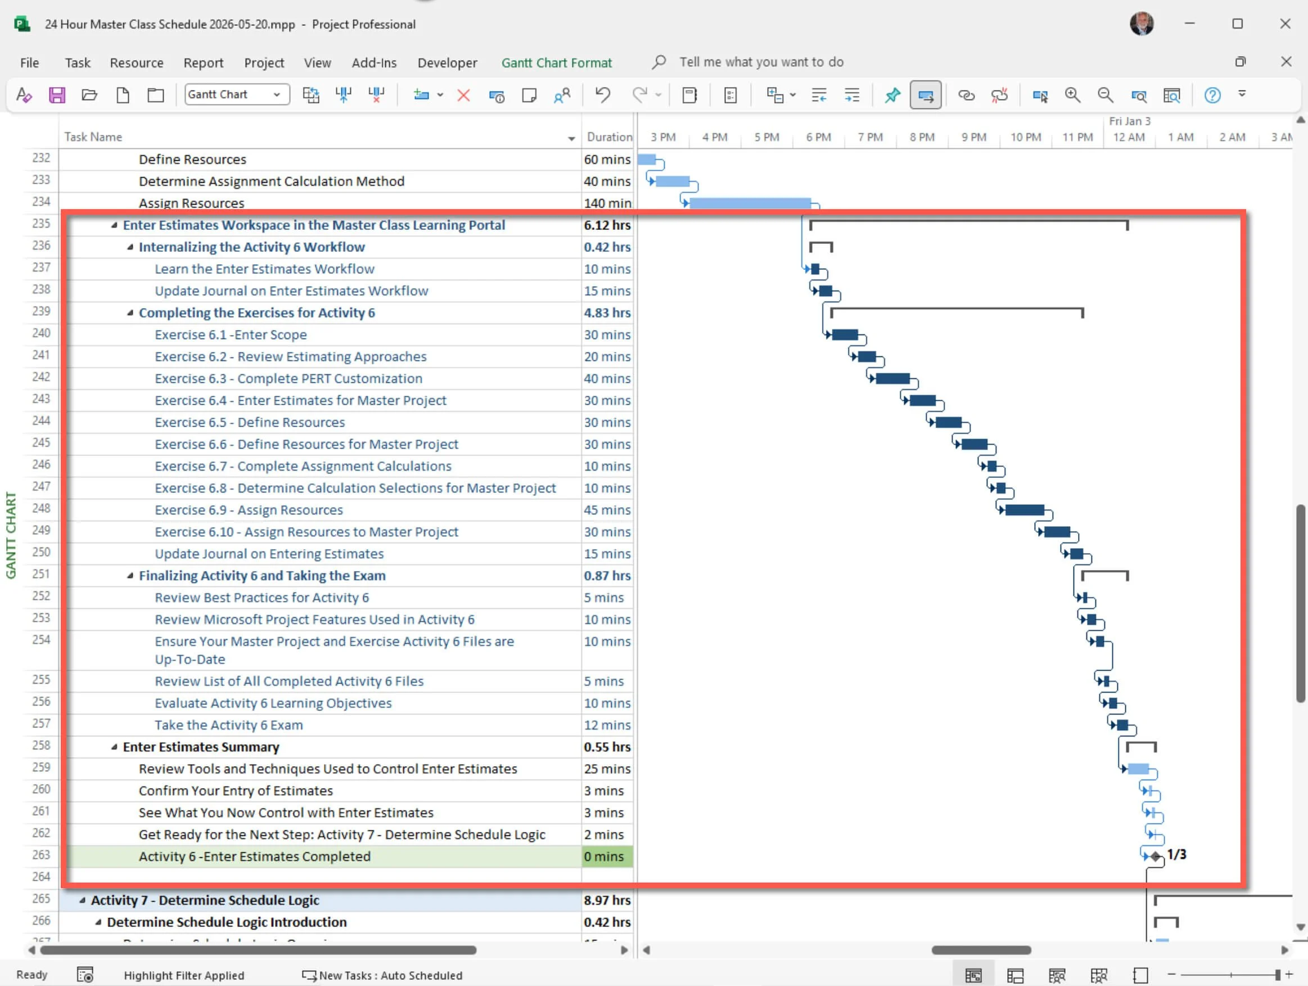Click Highlight Filter Applied status text
The image size is (1308, 986).
pyautogui.click(x=184, y=975)
